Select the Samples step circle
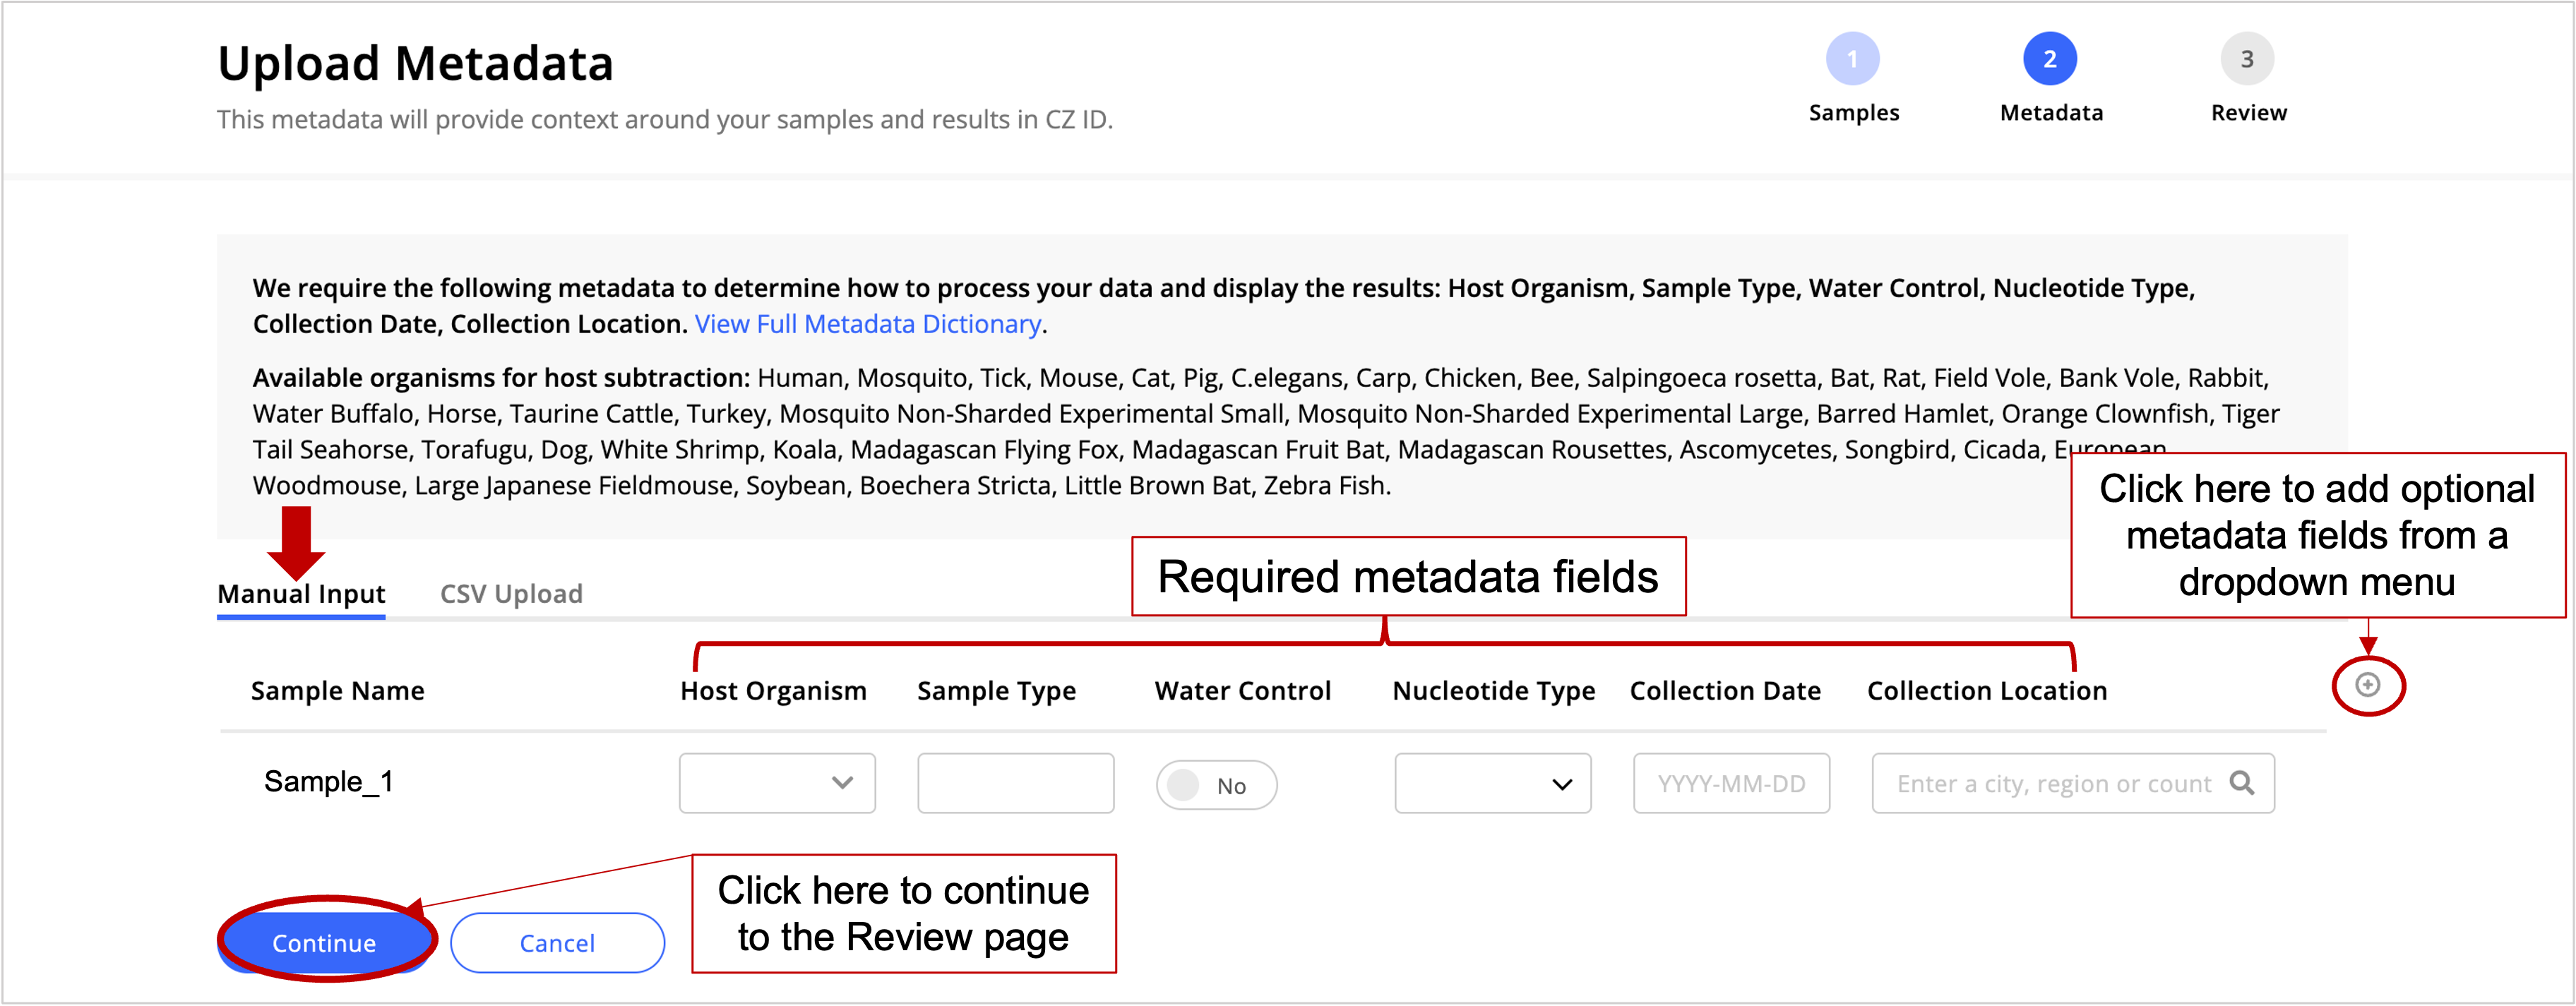2576x1006 pixels. click(1854, 59)
